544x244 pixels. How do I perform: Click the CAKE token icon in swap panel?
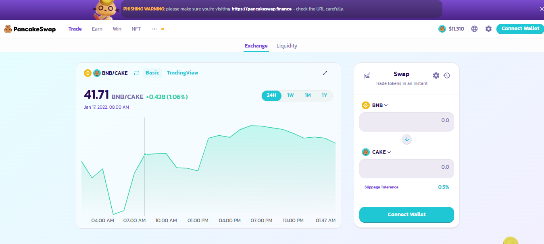365,152
